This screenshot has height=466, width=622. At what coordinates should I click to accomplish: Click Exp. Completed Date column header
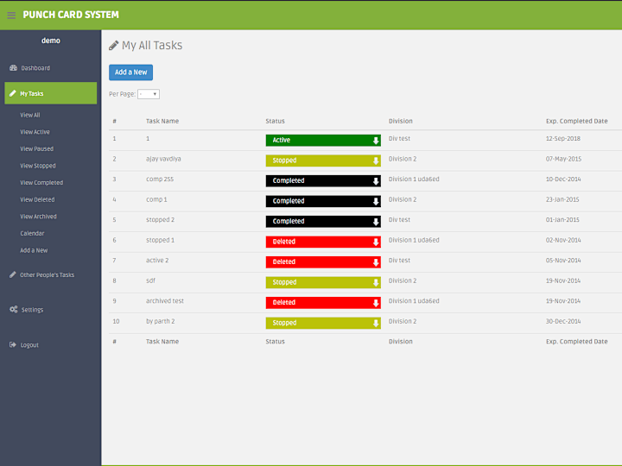coord(577,121)
